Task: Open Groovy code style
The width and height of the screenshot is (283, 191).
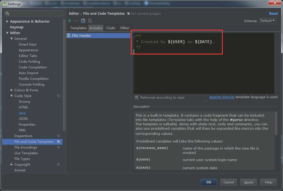Action: 25,102
